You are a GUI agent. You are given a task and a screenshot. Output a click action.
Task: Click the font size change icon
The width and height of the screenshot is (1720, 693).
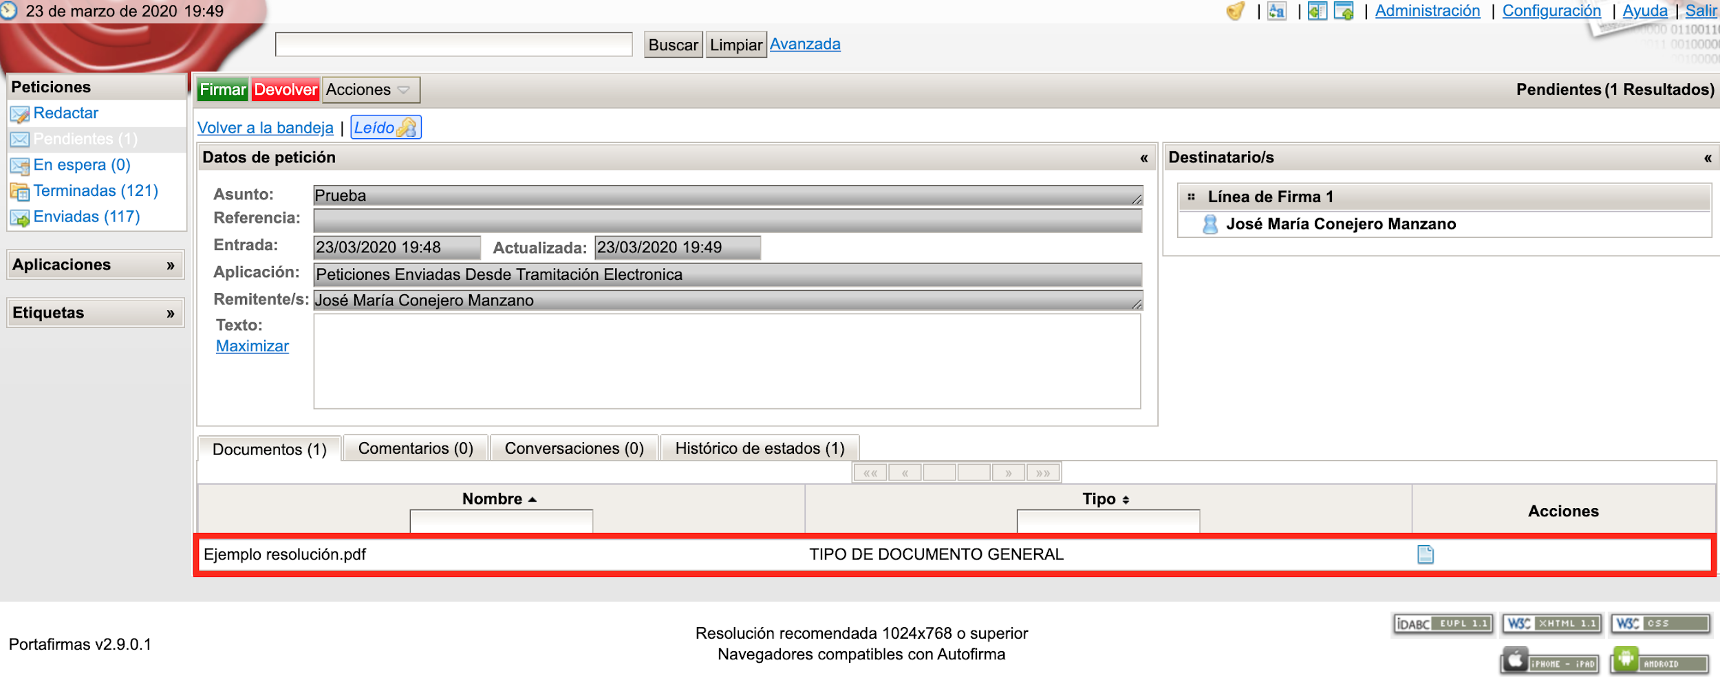(x=1277, y=11)
